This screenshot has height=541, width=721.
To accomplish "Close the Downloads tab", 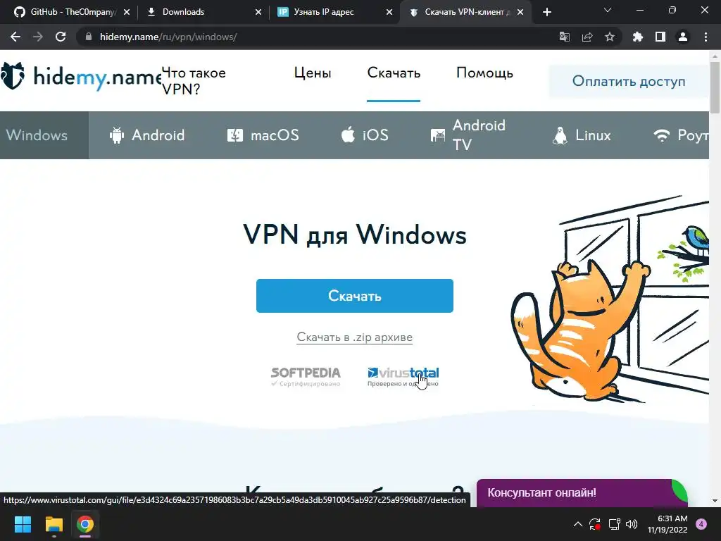I will tap(258, 12).
